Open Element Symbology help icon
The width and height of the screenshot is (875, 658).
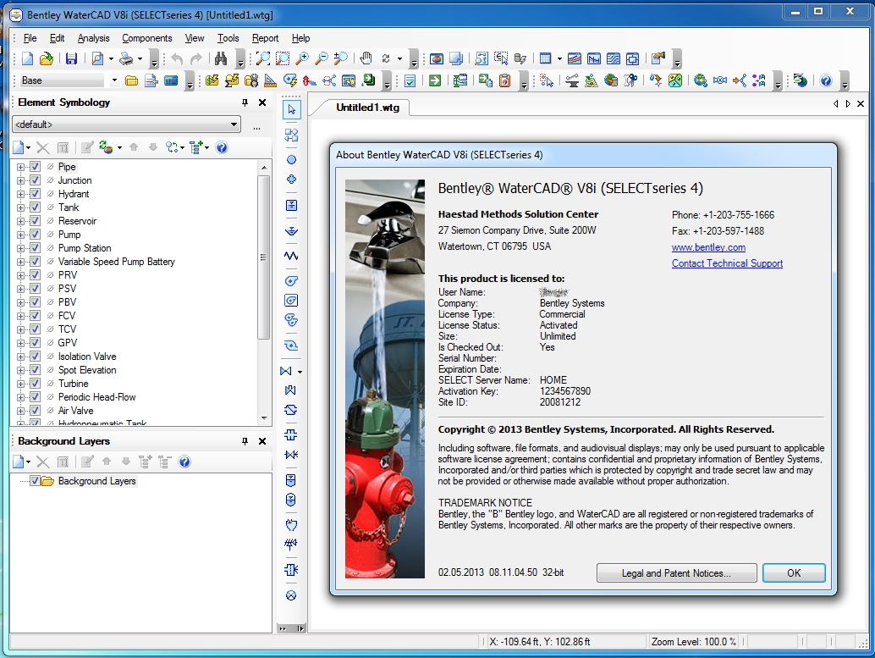click(222, 147)
